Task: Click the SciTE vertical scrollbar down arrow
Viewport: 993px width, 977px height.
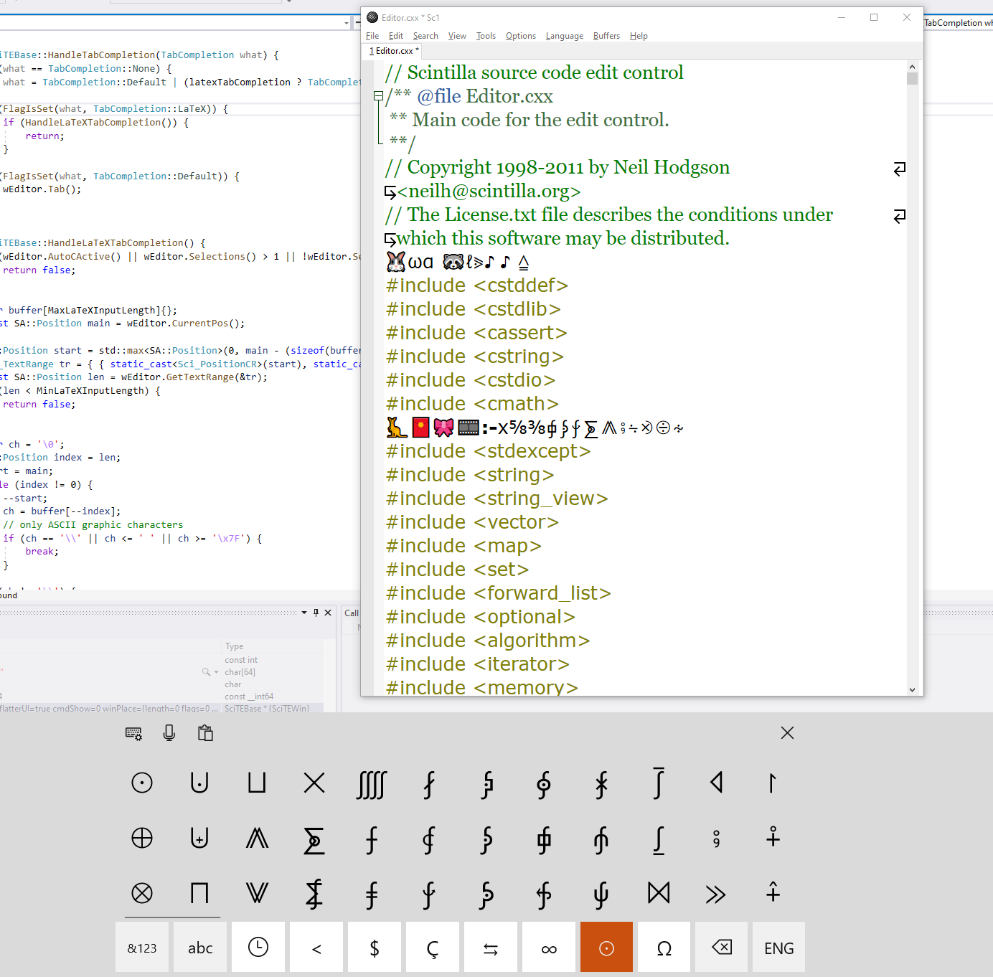Action: (x=912, y=689)
